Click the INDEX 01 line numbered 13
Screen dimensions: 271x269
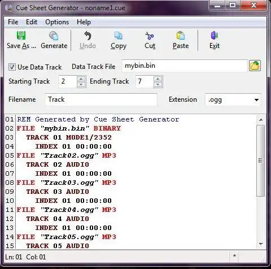(73, 228)
